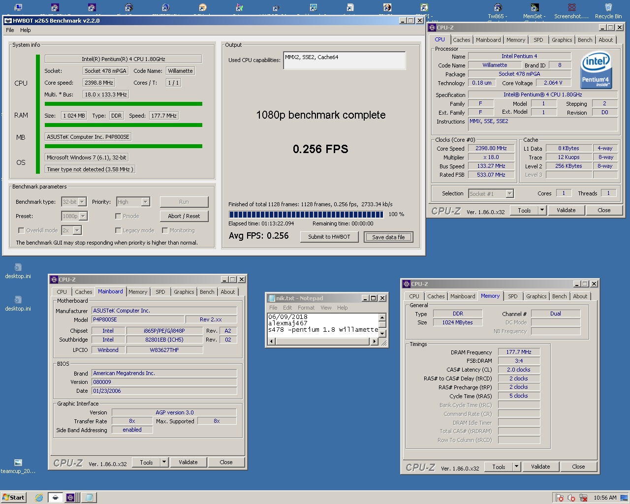Click the AGP version 3.0 field
630x504 pixels.
(x=174, y=412)
